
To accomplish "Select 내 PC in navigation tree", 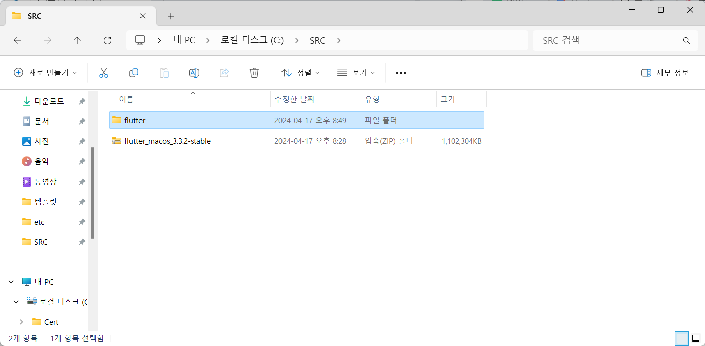I will [x=38, y=282].
